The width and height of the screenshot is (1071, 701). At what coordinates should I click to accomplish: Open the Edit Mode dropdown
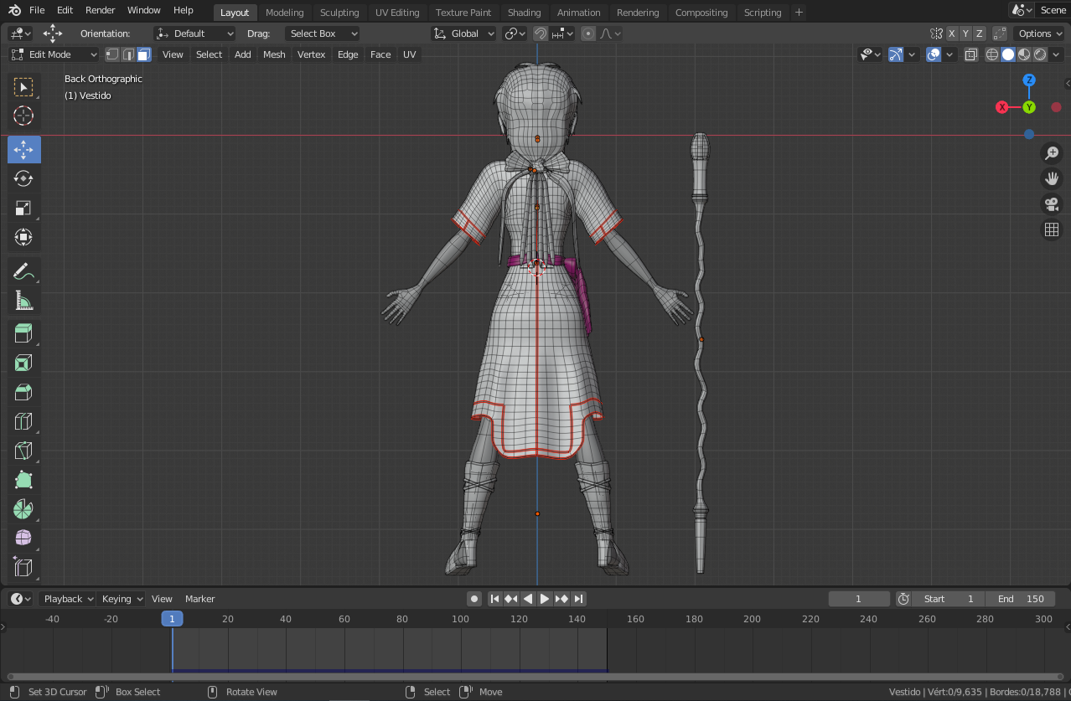point(54,54)
